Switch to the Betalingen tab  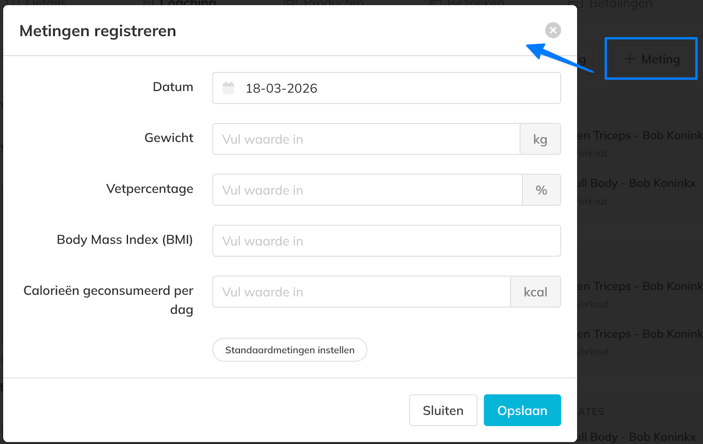pos(620,4)
